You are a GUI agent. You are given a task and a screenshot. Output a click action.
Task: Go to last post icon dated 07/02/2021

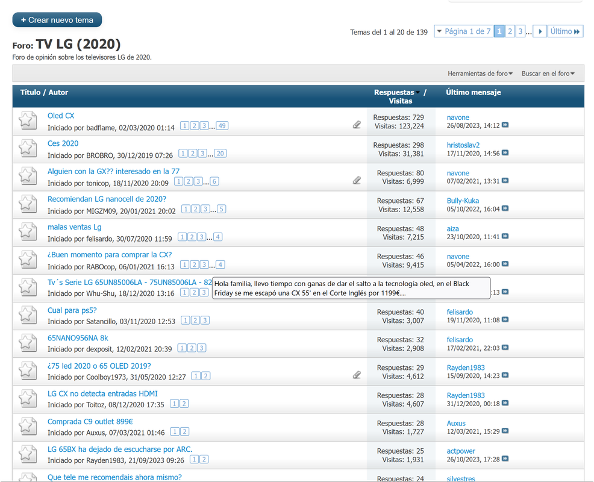pyautogui.click(x=505, y=180)
